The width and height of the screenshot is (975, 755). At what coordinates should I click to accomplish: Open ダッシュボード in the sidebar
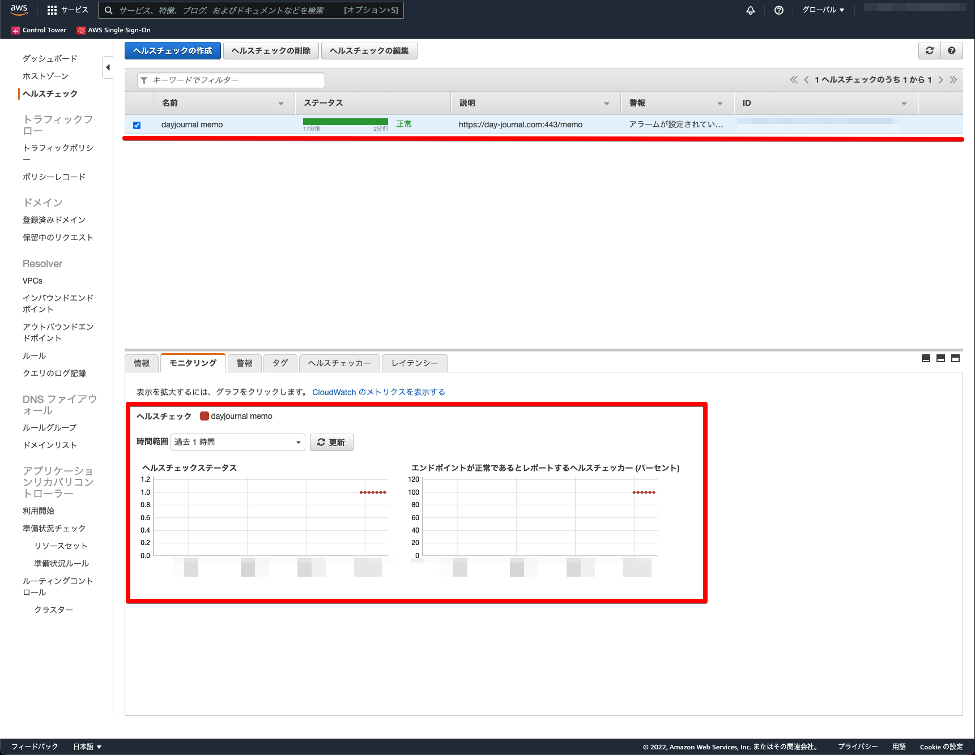coord(50,58)
